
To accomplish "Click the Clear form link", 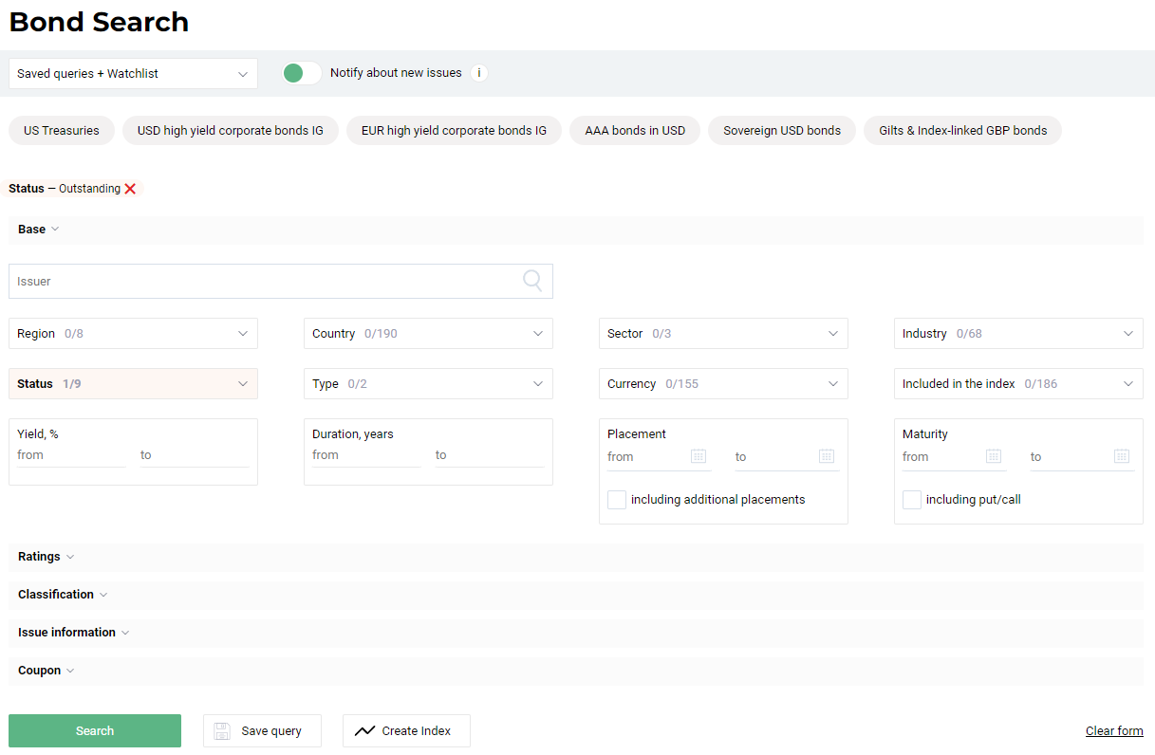I will tap(1114, 730).
